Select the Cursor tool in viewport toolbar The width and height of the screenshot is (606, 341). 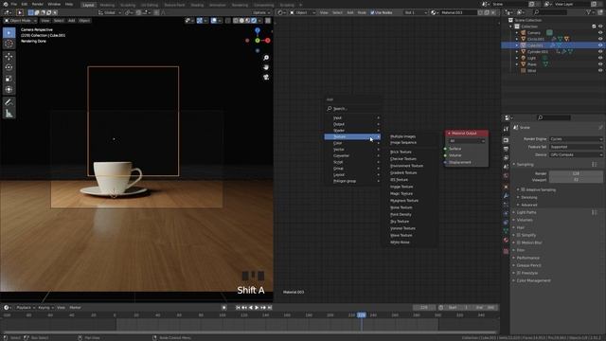[9, 44]
